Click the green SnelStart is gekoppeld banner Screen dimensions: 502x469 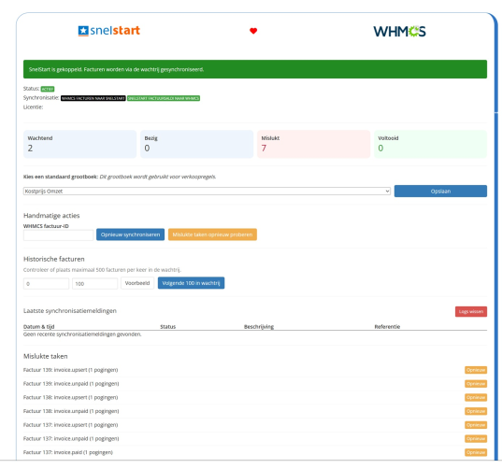pyautogui.click(x=255, y=69)
